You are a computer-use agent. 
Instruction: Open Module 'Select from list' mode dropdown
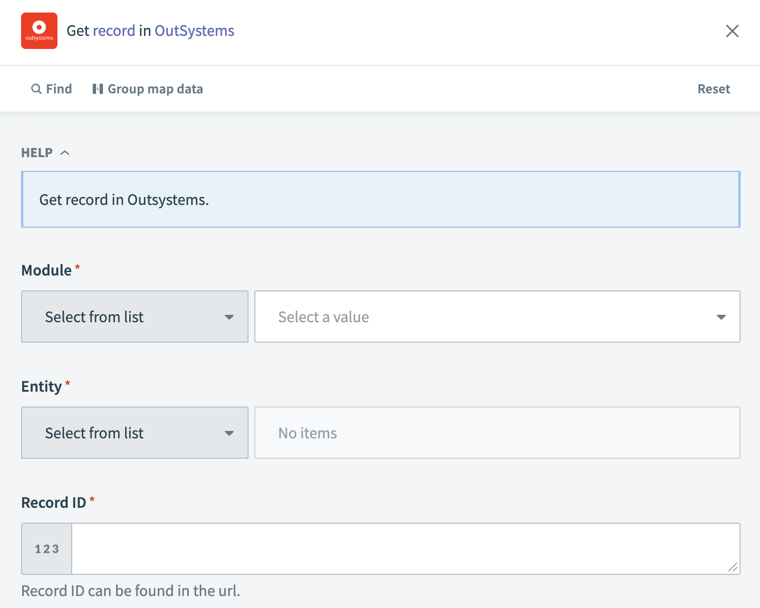click(x=135, y=317)
